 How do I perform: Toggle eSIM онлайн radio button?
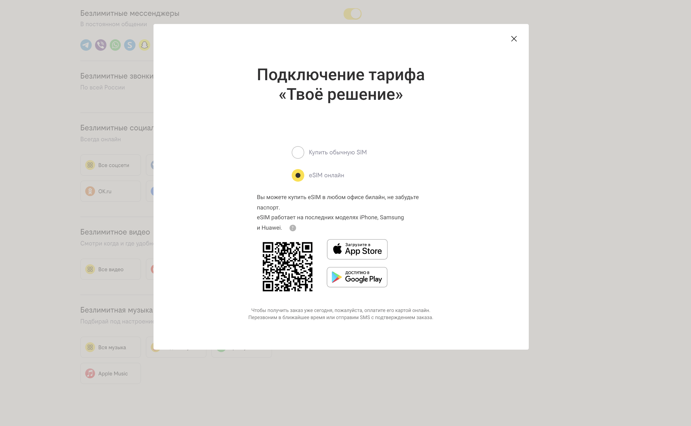297,175
